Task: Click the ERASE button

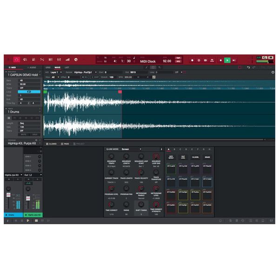Action: pyautogui.click(x=207, y=157)
